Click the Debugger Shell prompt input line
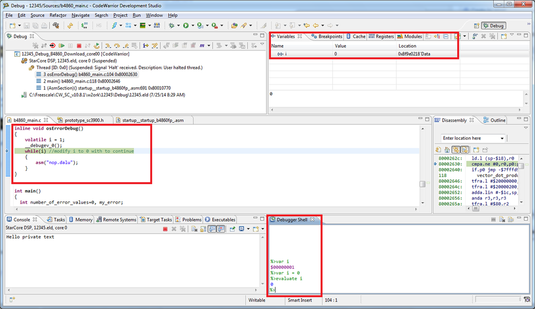Image resolution: width=535 pixels, height=309 pixels. tap(399, 290)
